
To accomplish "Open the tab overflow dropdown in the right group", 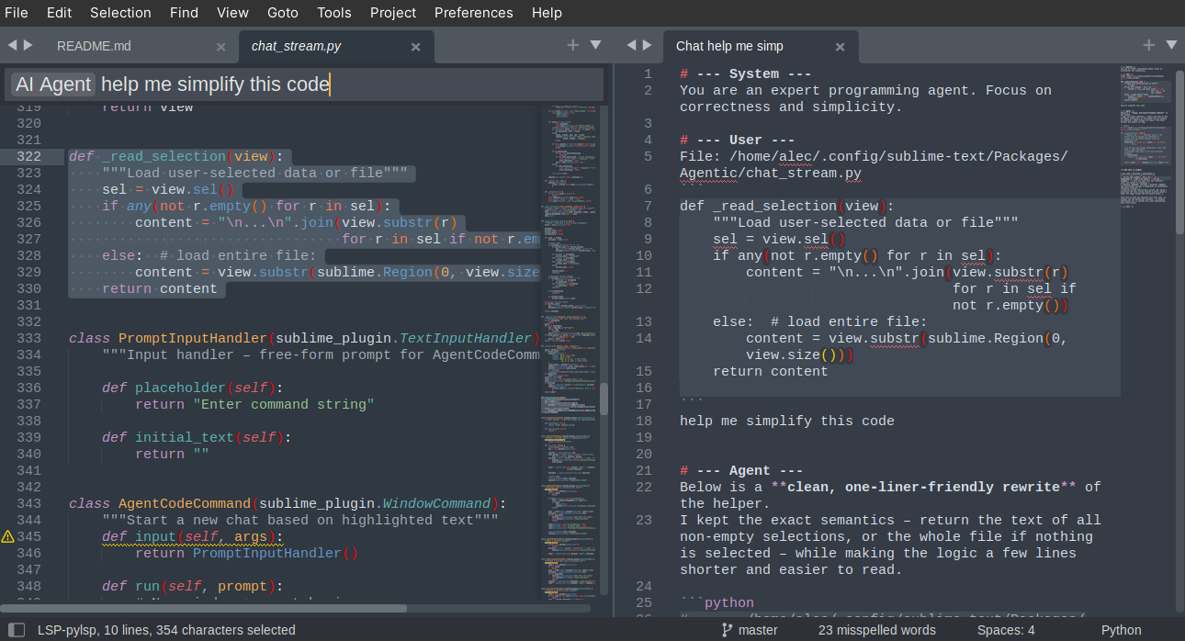I will pyautogui.click(x=1170, y=44).
